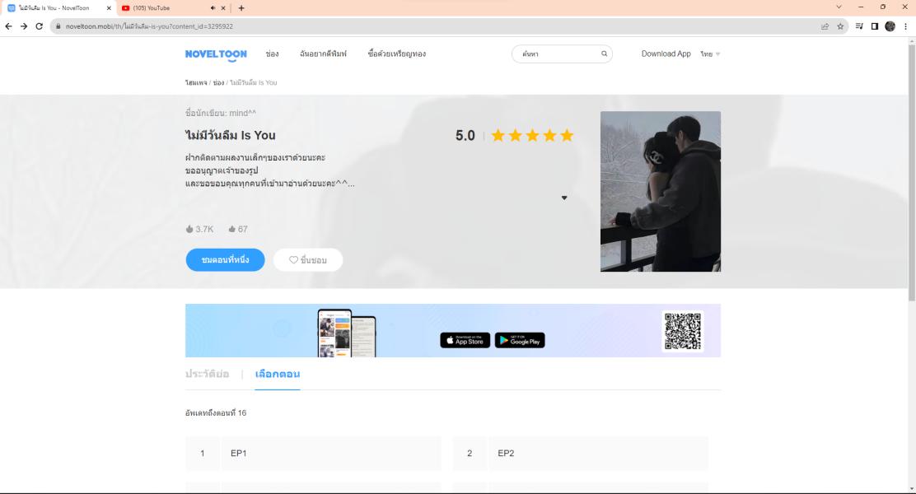Reload the page with the refresh icon
This screenshot has width=916, height=494.
click(x=39, y=26)
